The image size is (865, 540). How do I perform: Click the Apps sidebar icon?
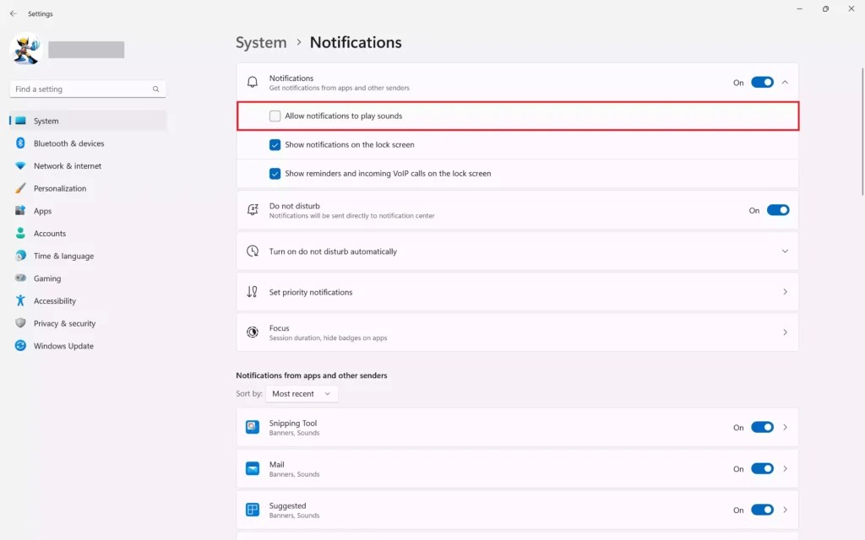(x=19, y=211)
